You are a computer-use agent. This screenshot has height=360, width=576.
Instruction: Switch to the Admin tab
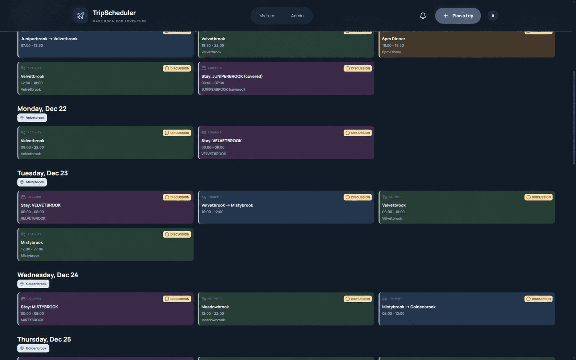pos(297,16)
